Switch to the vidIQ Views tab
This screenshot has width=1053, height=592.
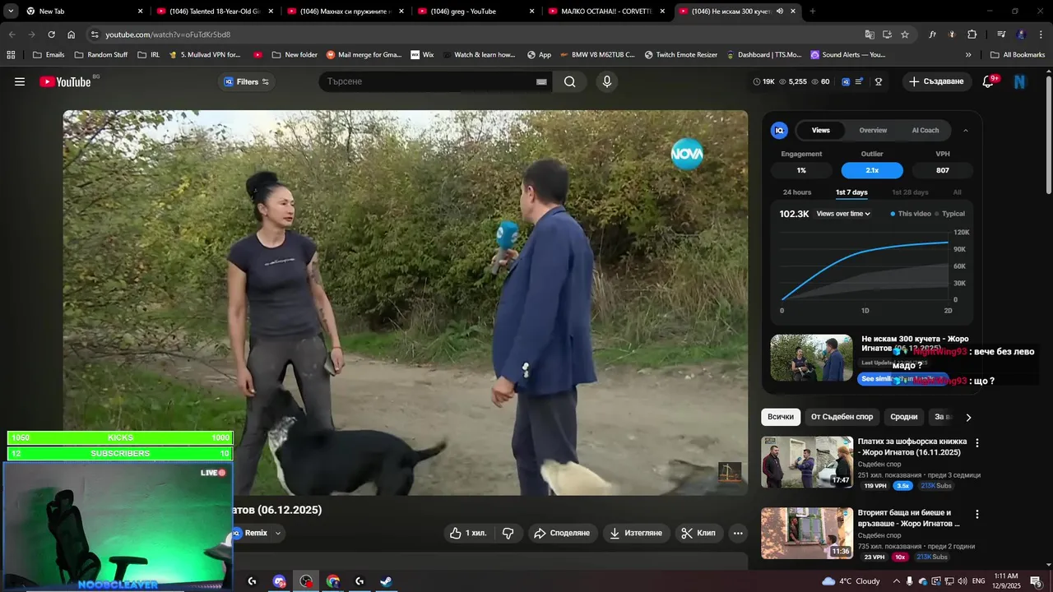click(821, 130)
